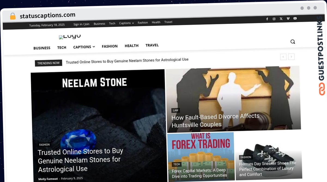This screenshot has height=182, width=327.
Task: Click the LAW category tag
Action: (x=175, y=110)
